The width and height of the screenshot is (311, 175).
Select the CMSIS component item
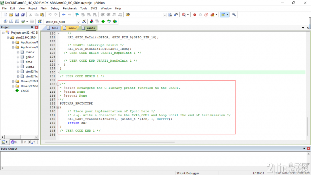25,91
